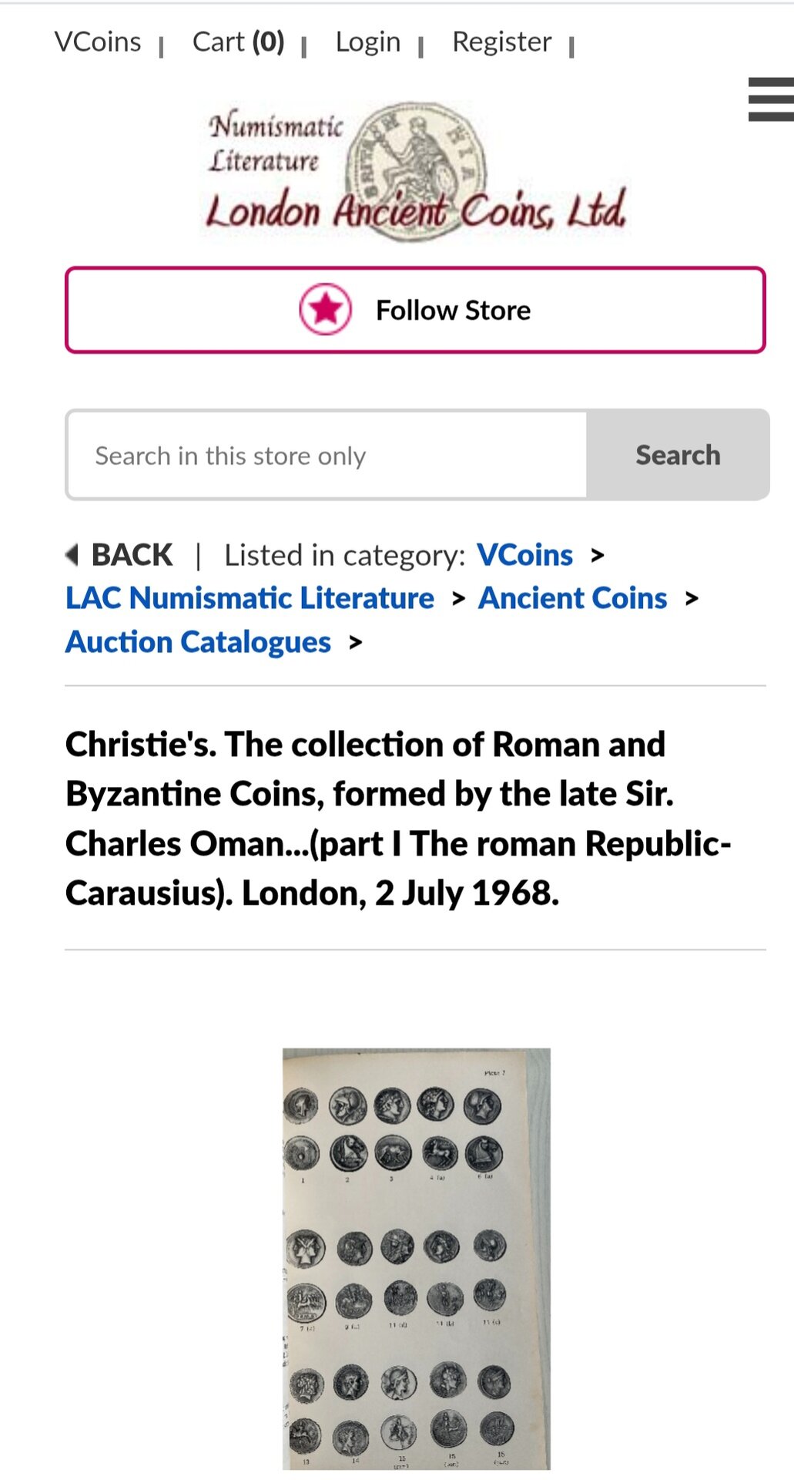The width and height of the screenshot is (794, 1480).
Task: Click the arrow after Auction Catalogues
Action: point(355,642)
